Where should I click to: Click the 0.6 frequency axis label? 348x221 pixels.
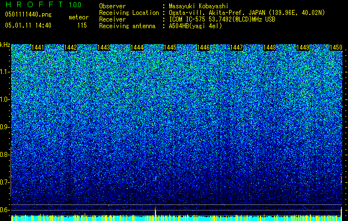click(4, 210)
